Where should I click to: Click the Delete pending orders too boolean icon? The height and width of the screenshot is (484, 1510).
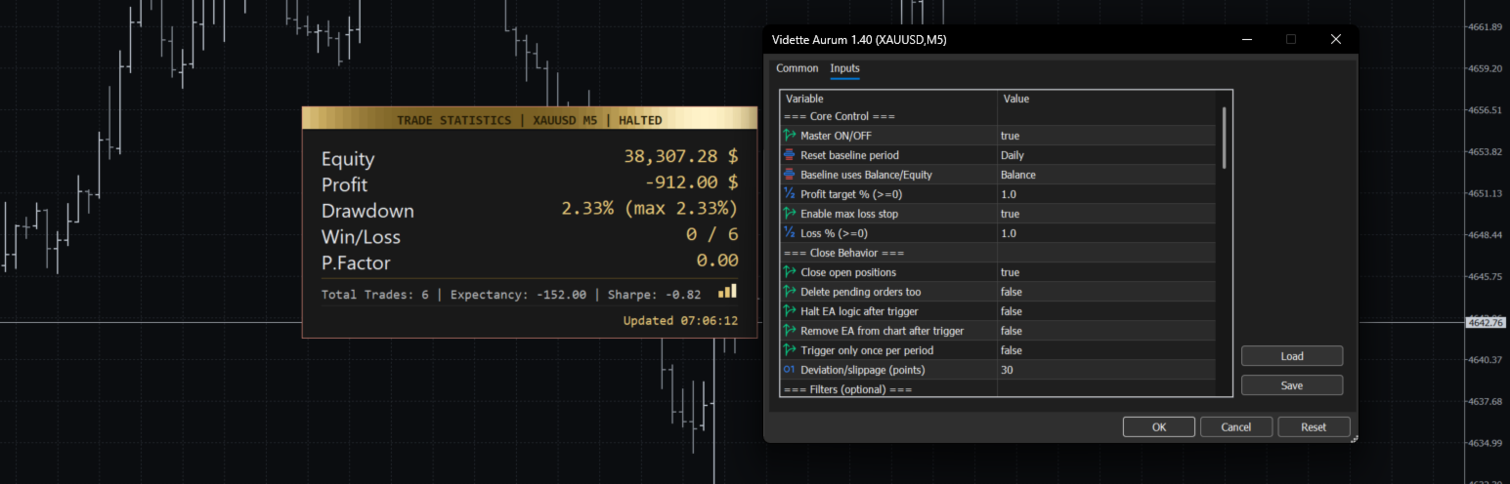[790, 292]
